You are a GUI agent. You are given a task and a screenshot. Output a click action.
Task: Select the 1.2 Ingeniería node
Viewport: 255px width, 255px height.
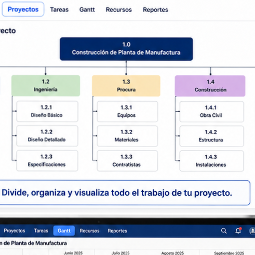point(46,86)
